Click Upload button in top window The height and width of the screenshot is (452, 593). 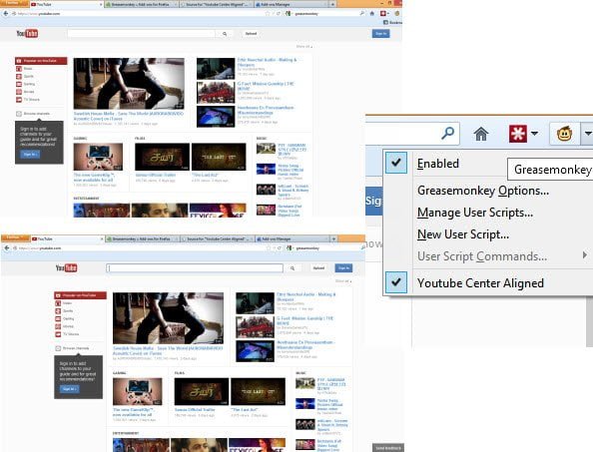(251, 34)
